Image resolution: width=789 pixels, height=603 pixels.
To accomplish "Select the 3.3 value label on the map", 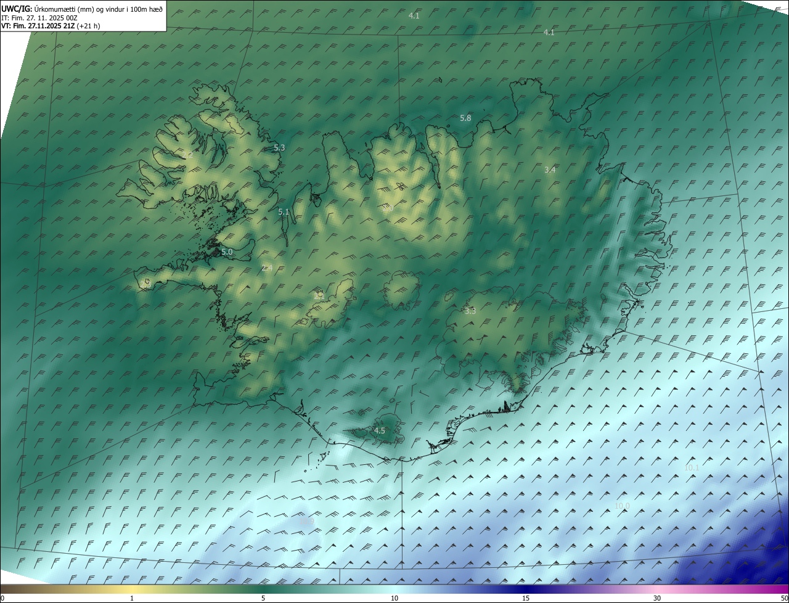I will click(x=470, y=311).
